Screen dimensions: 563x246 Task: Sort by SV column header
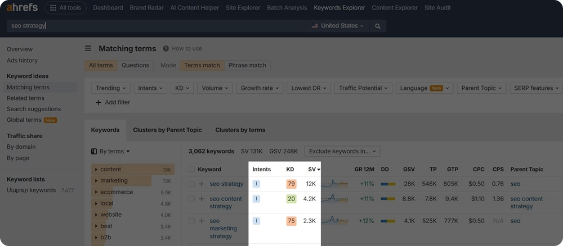(x=314, y=170)
